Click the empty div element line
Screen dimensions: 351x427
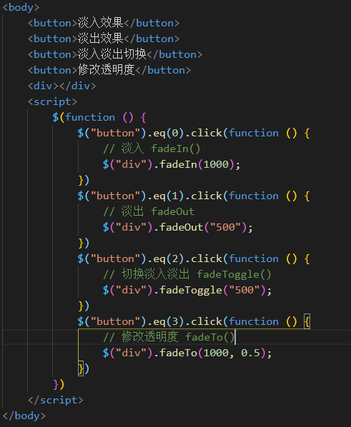(62, 86)
